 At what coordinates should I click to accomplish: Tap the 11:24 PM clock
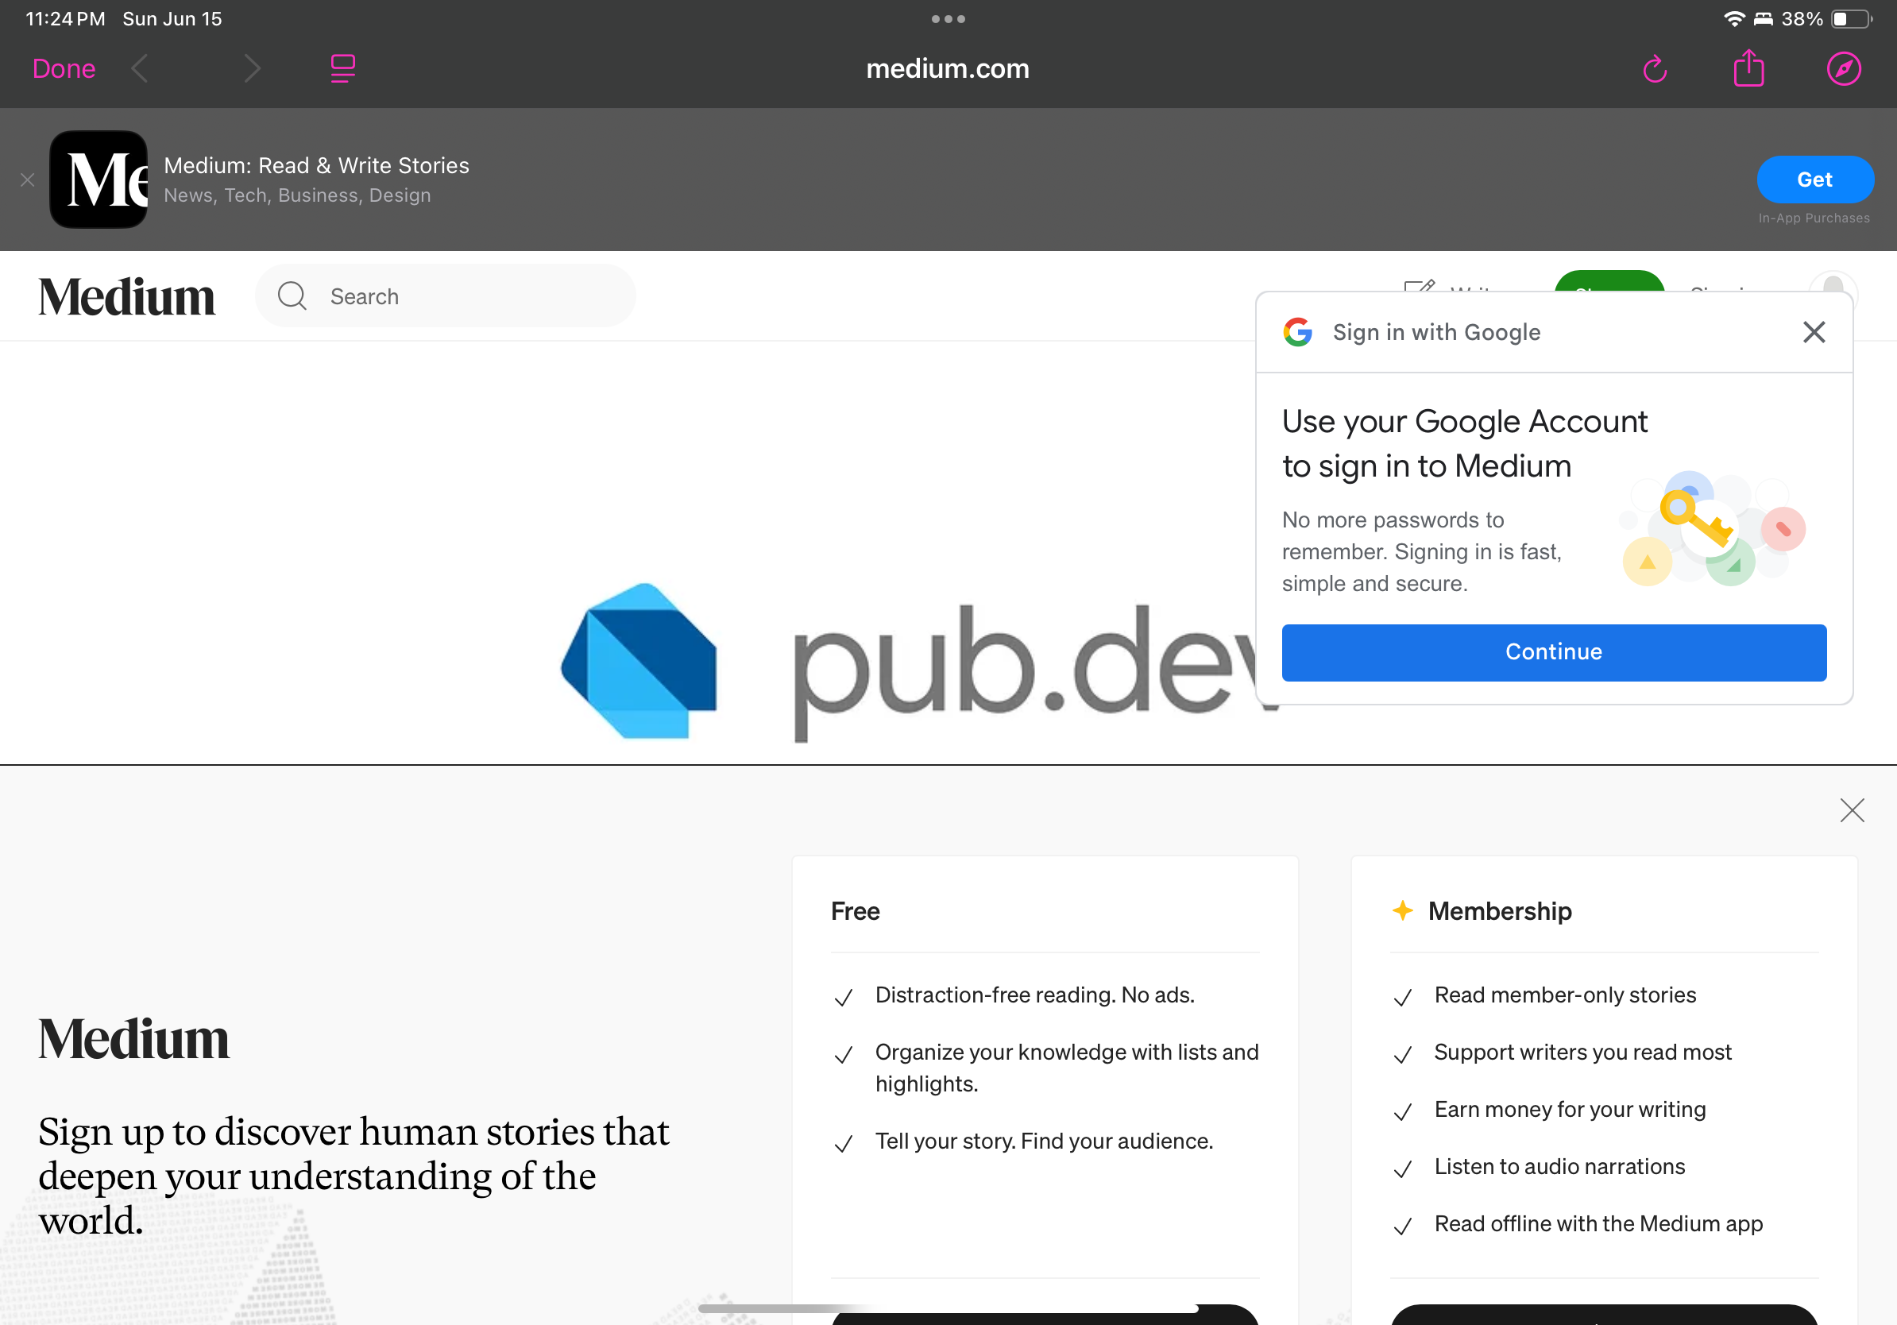coord(65,18)
